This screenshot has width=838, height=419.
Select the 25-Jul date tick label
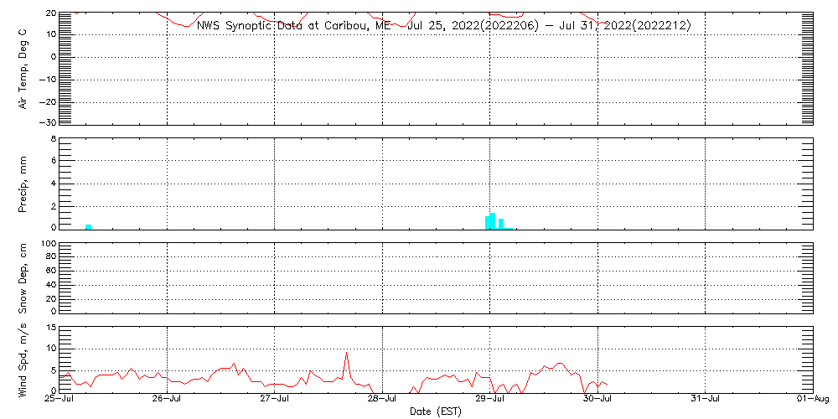point(59,400)
